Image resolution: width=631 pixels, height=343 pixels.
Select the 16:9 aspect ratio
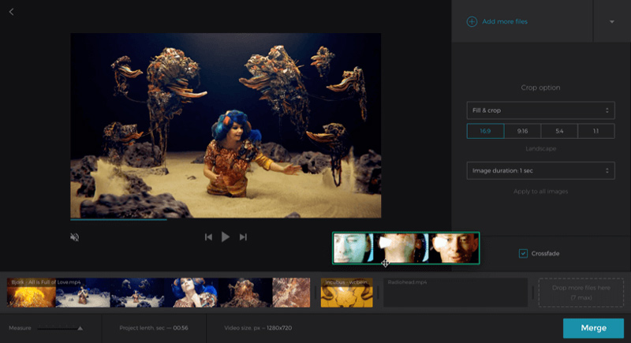coord(485,132)
